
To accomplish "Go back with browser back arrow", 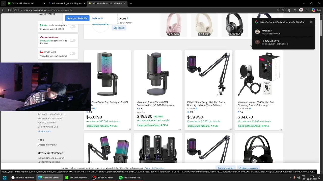I will point(3,10).
